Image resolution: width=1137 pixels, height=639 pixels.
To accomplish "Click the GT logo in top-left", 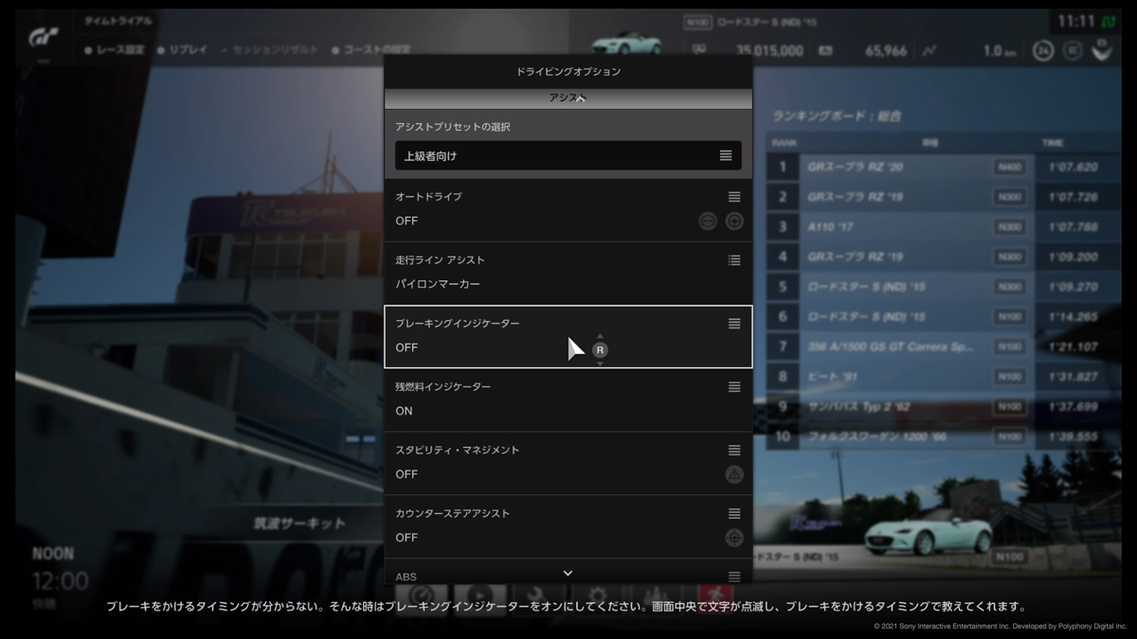I will (x=44, y=37).
